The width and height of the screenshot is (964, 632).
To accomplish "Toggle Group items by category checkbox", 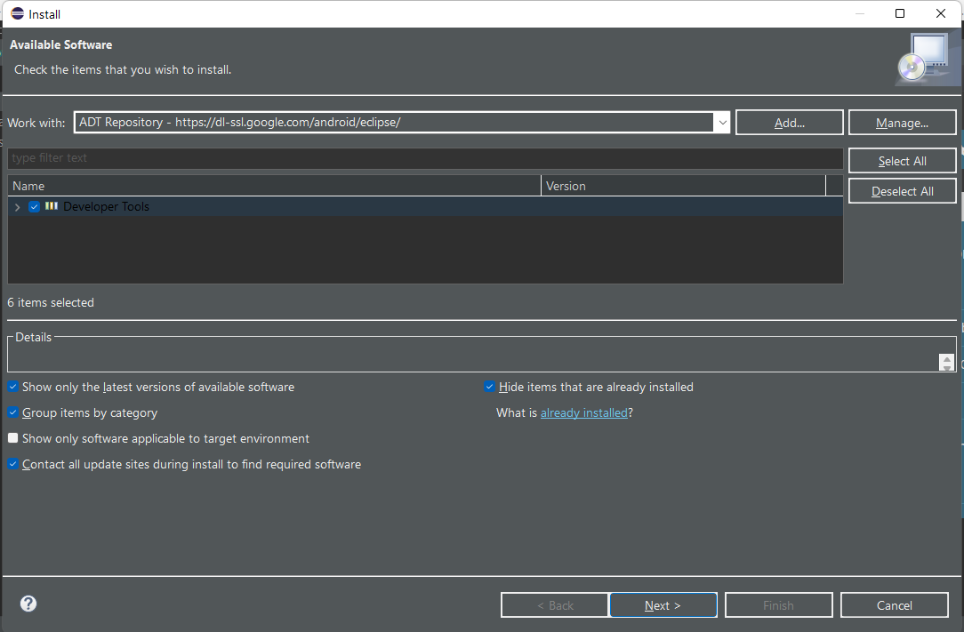I will [13, 412].
